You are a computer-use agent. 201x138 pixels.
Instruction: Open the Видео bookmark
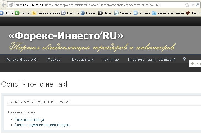[108, 13]
